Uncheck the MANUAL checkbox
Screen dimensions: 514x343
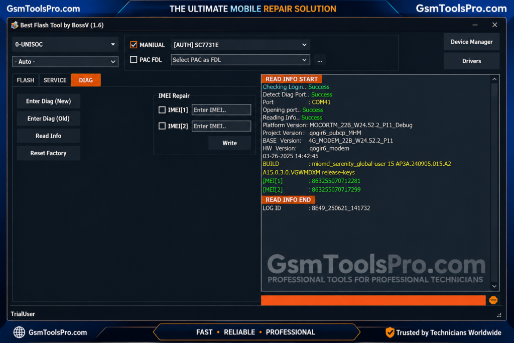pyautogui.click(x=134, y=45)
